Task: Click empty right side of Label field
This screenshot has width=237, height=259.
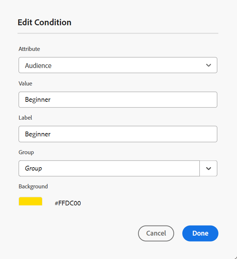Action: [167, 134]
